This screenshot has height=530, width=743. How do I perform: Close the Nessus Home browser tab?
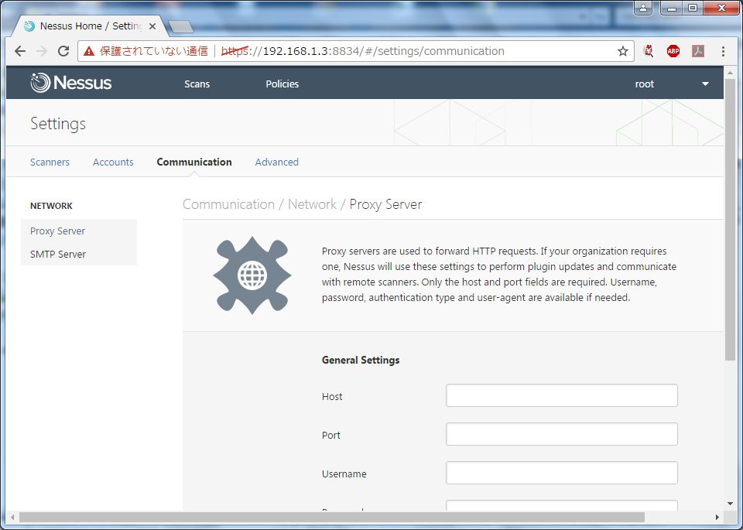(152, 26)
